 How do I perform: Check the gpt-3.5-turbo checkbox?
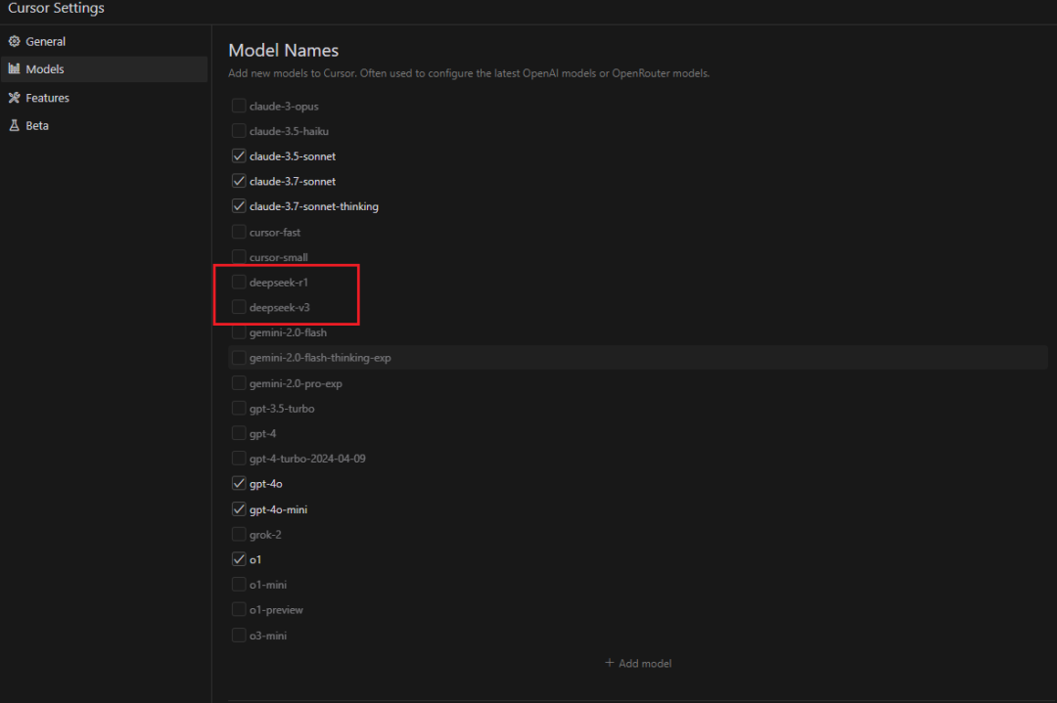click(x=239, y=408)
